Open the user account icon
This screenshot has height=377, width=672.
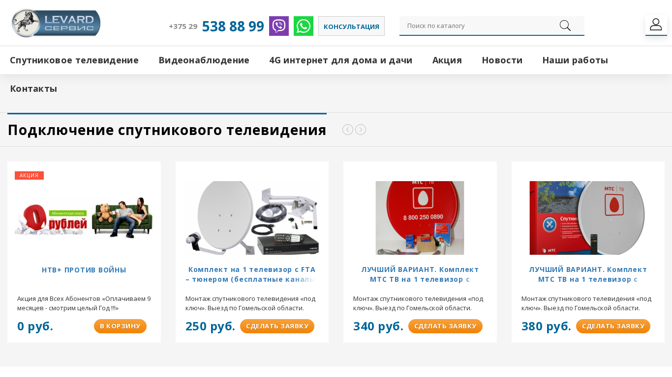656,25
